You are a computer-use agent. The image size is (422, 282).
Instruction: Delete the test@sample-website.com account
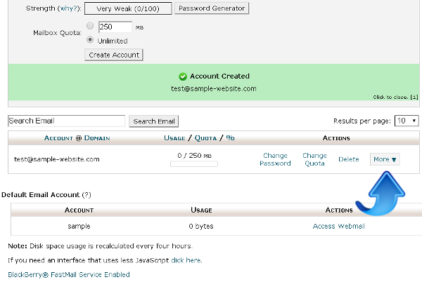coord(349,159)
